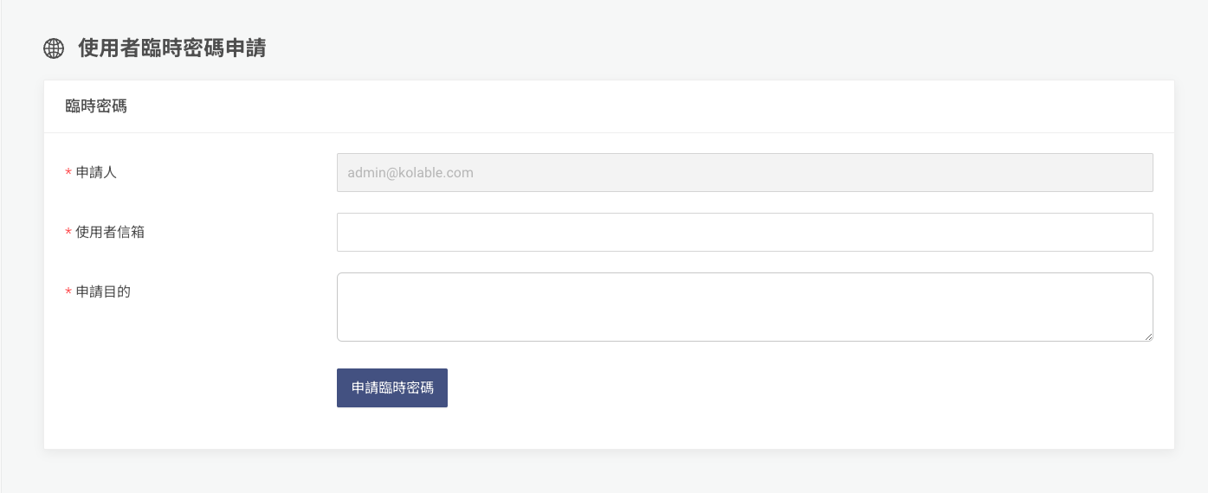Click the red asterisk before 使用者信箱
The height and width of the screenshot is (493, 1208).
click(68, 233)
